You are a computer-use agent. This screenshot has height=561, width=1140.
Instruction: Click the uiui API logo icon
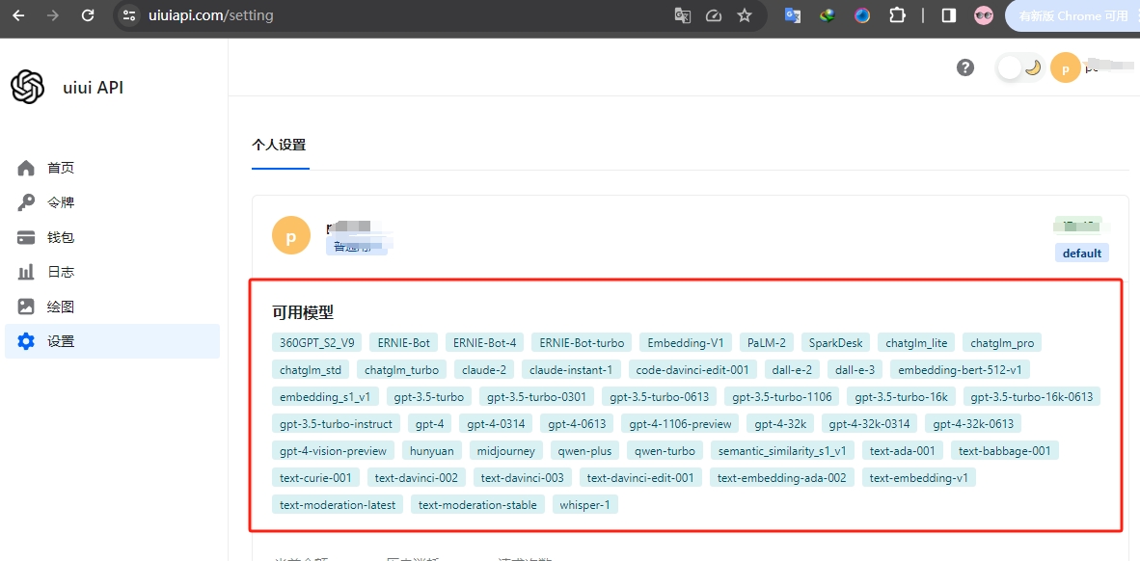pyautogui.click(x=28, y=87)
